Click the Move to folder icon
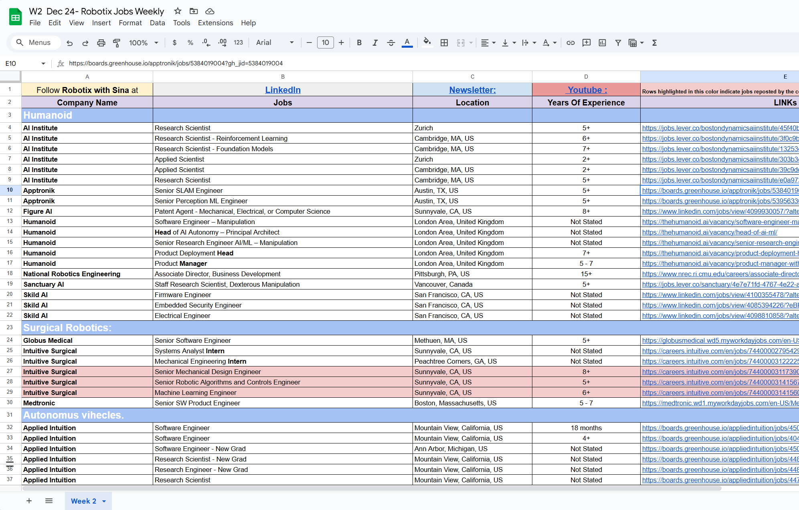799x510 pixels. coord(194,11)
